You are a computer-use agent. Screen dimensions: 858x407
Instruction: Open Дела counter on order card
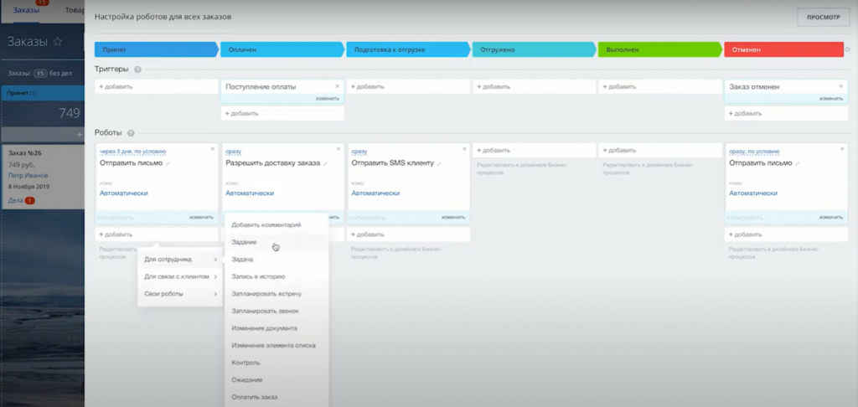(x=21, y=201)
